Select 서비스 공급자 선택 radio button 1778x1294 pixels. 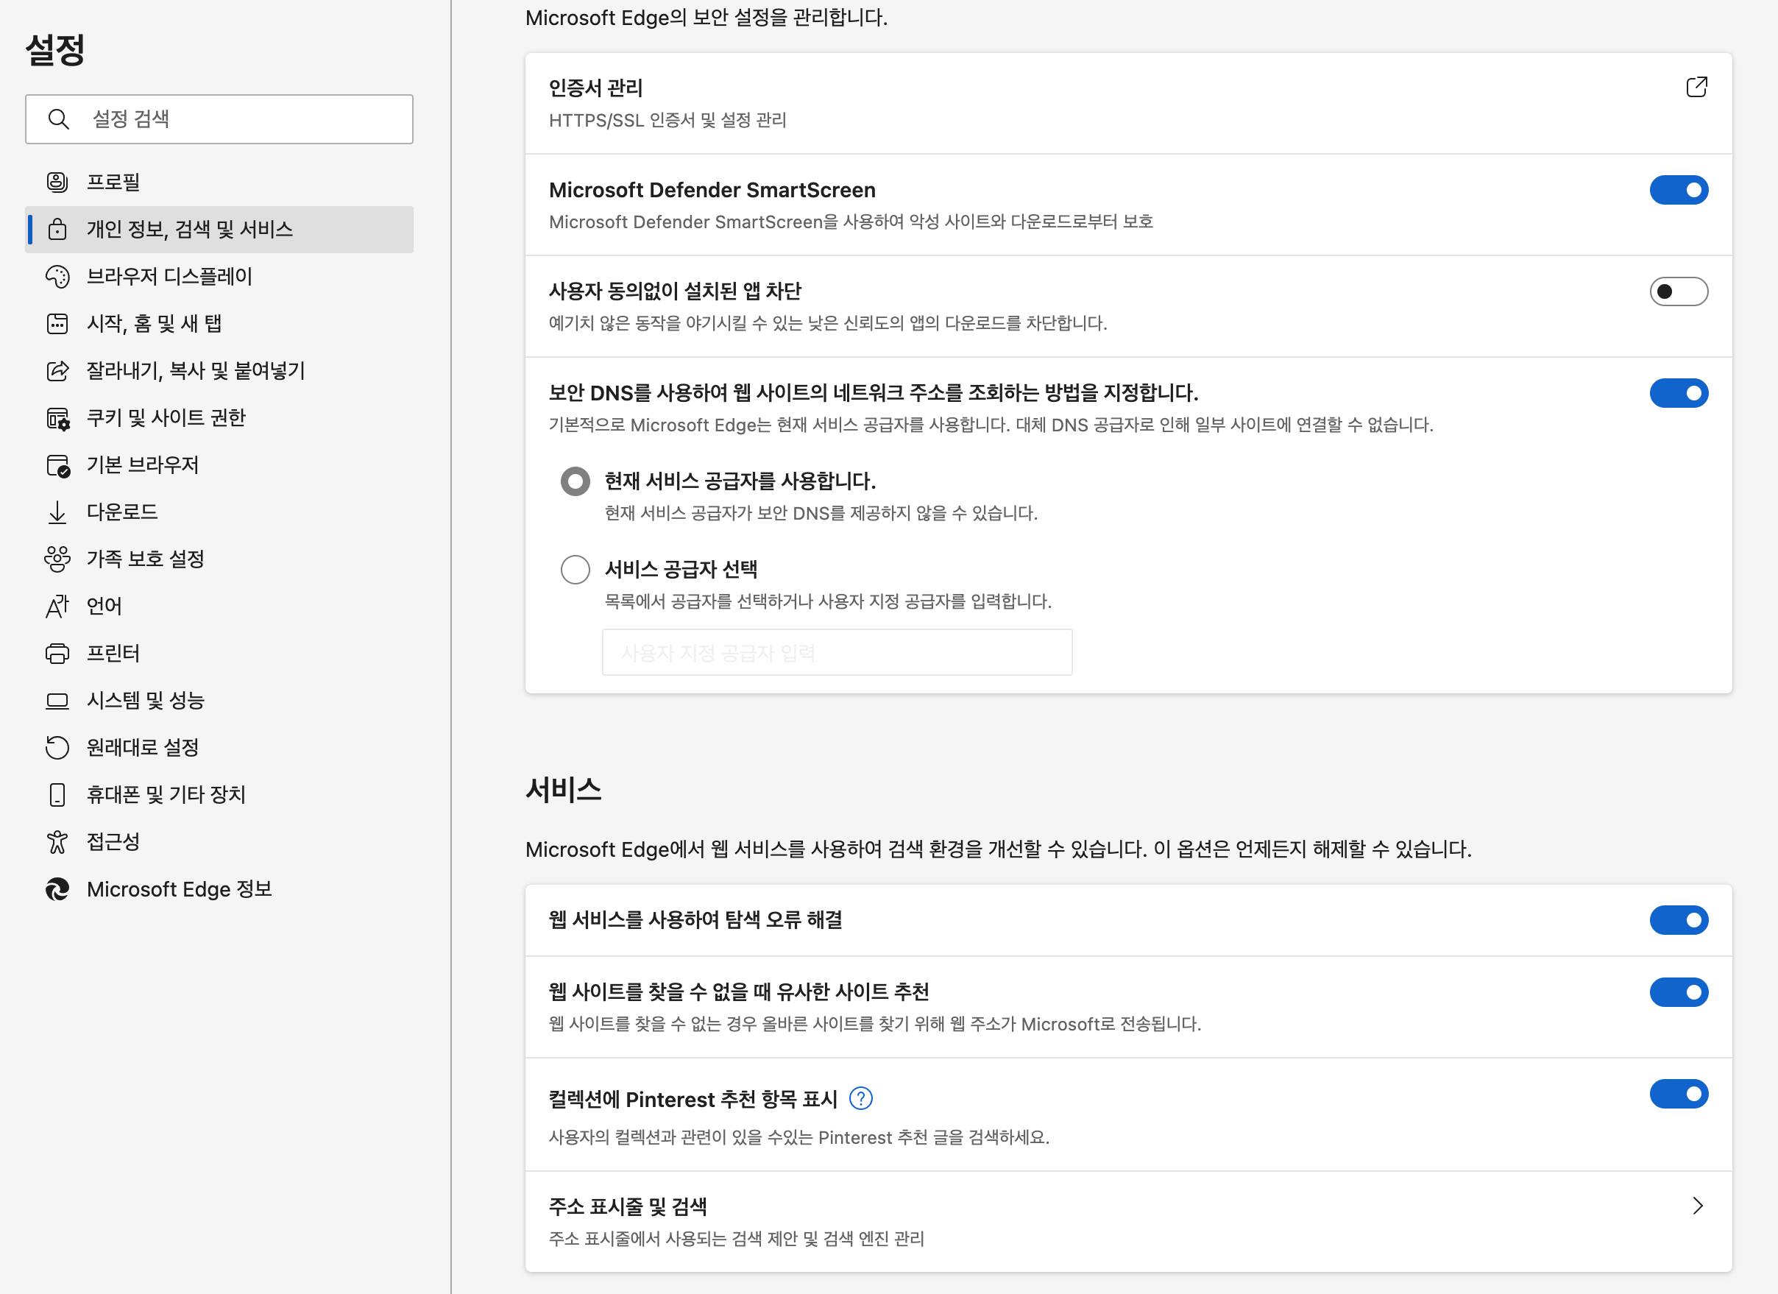(575, 570)
